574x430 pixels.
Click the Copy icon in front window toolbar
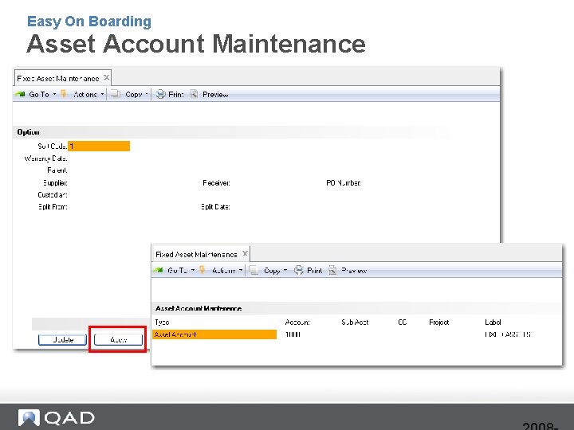(254, 270)
